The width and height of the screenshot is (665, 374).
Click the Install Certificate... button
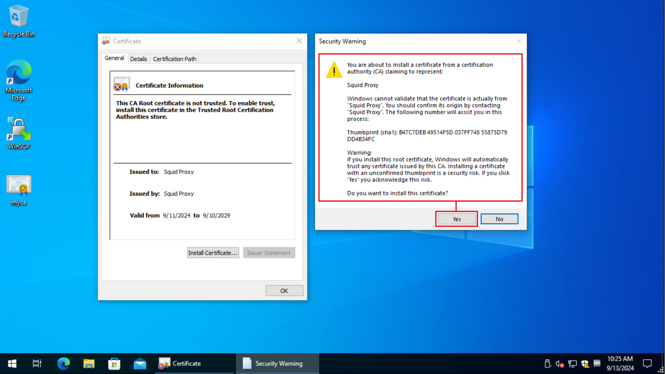(x=213, y=253)
